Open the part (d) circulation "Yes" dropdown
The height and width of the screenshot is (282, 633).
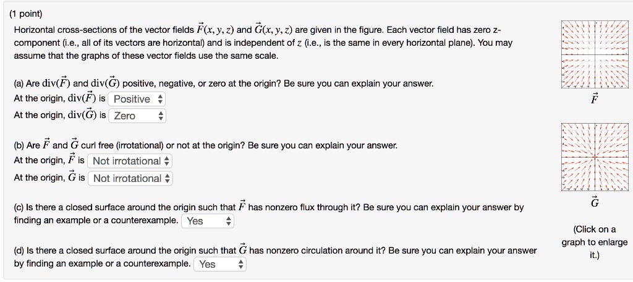[221, 264]
